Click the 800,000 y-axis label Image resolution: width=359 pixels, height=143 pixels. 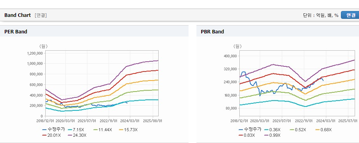click(x=37, y=74)
